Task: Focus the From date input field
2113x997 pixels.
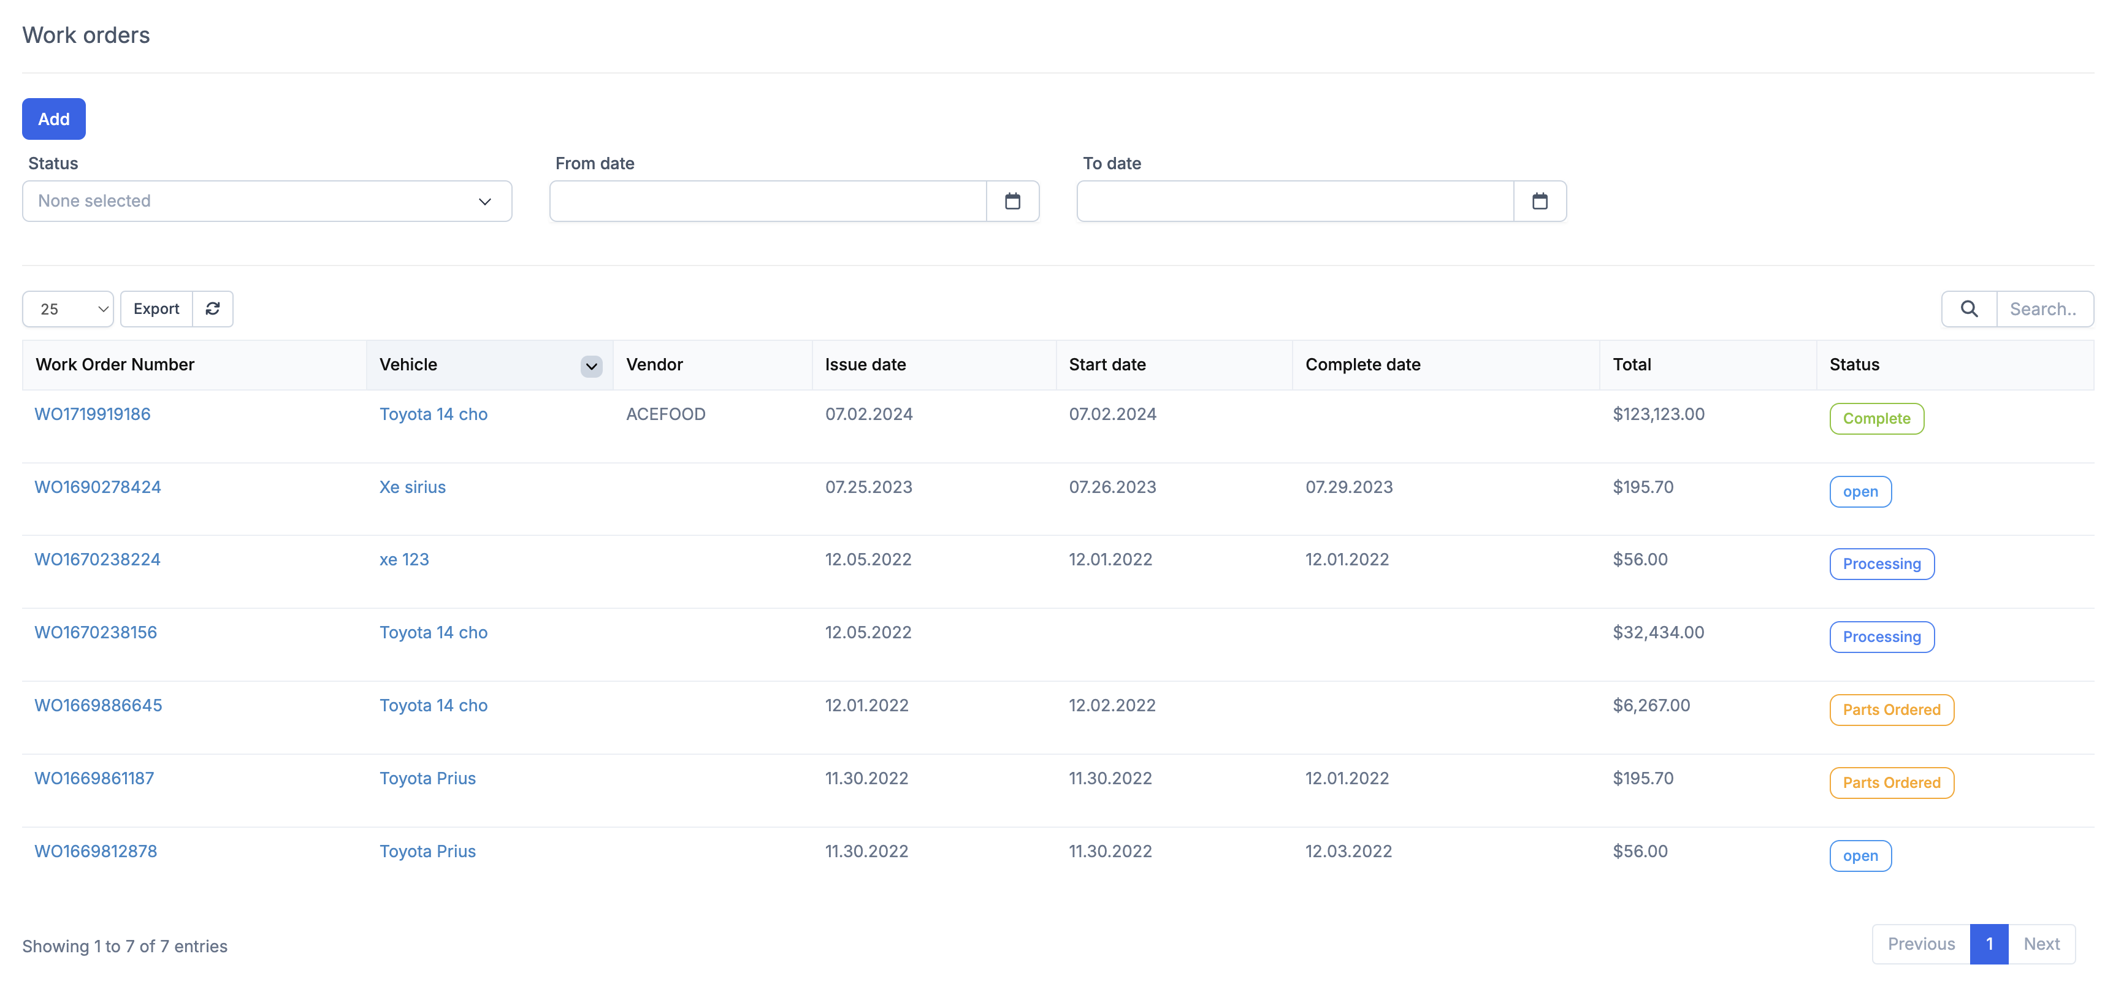Action: pyautogui.click(x=767, y=201)
